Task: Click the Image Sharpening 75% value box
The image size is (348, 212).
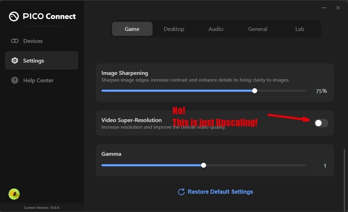Action: (321, 91)
